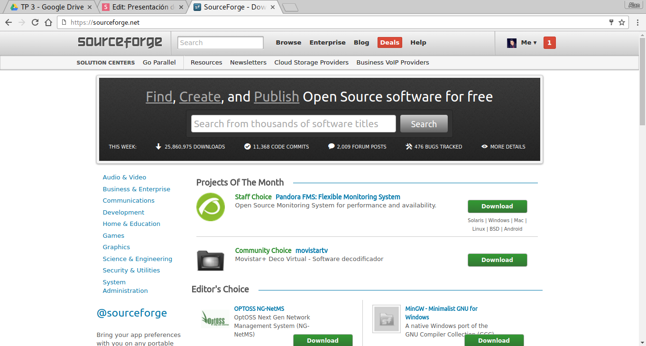Close the SourceForge tab
Image resolution: width=646 pixels, height=346 pixels.
point(273,7)
